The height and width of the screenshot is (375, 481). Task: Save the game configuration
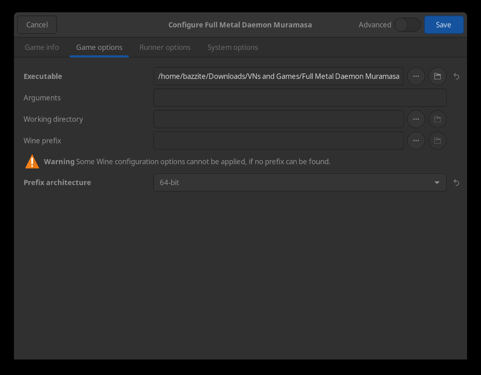(444, 25)
